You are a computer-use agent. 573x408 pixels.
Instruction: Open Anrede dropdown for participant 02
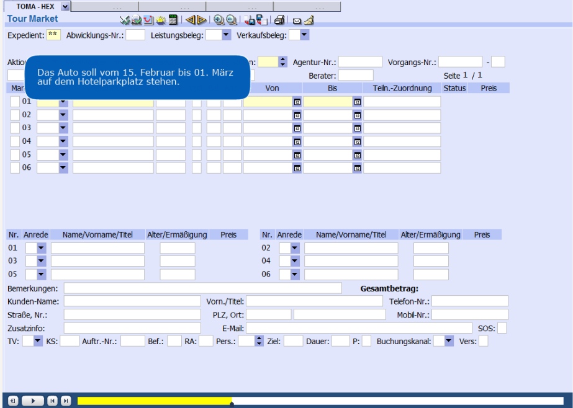point(295,248)
